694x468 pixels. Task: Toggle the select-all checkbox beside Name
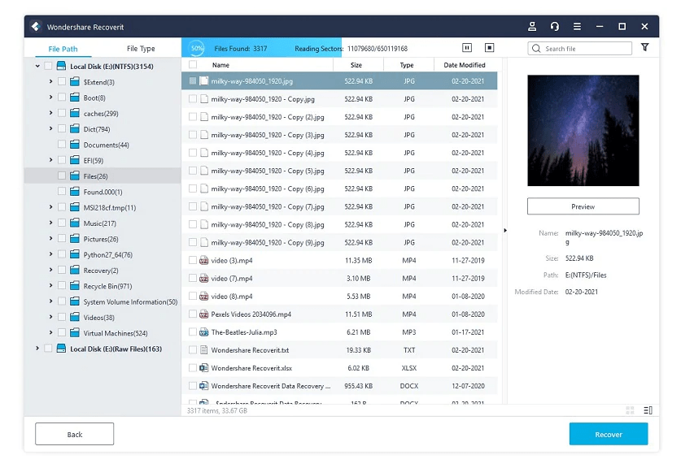click(193, 65)
